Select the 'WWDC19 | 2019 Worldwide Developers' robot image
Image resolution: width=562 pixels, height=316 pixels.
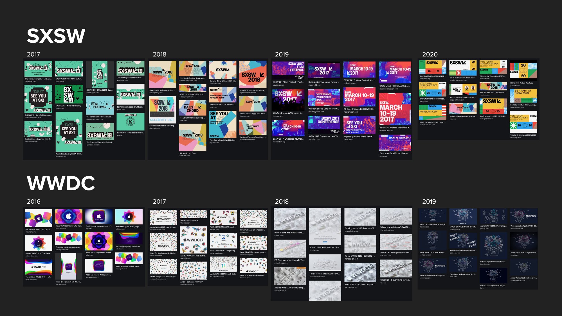(493, 246)
